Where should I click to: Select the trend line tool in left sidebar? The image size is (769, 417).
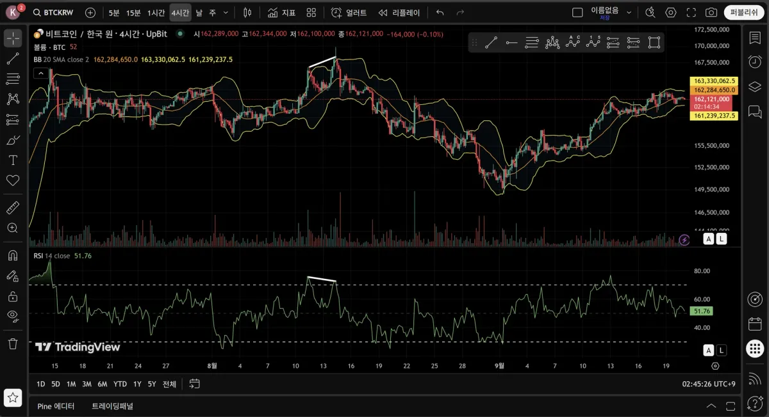(13, 59)
